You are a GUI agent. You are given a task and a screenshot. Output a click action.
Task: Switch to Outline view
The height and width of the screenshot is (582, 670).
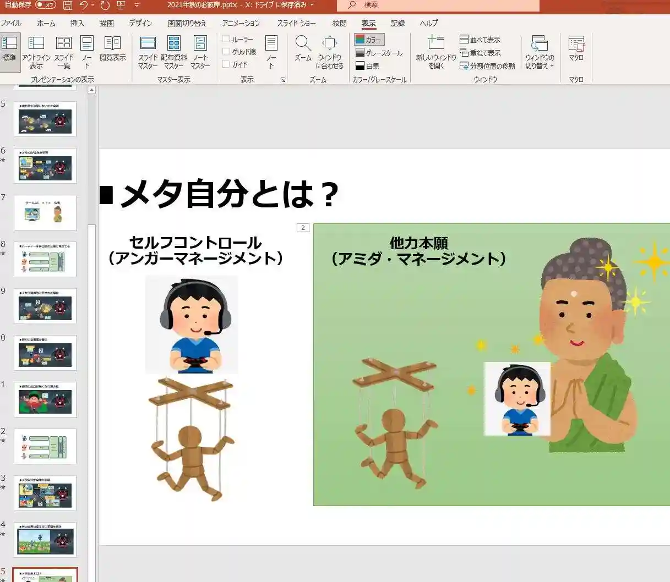click(x=36, y=52)
